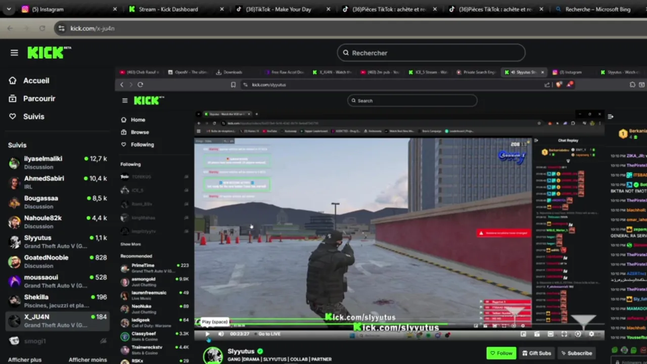
Task: Open the hamburger menu beside the KICK logo
Action: 14,53
